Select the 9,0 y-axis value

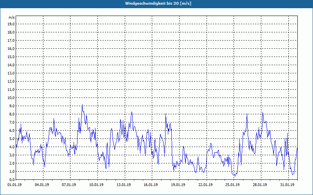point(12,106)
